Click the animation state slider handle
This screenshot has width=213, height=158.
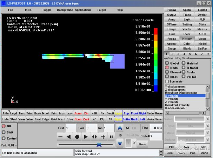(99, 144)
